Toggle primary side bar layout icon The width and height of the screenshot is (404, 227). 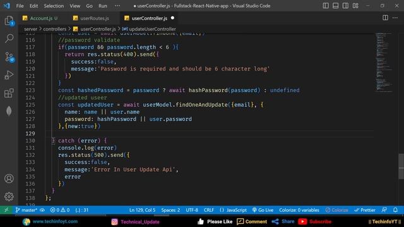pos(326,6)
